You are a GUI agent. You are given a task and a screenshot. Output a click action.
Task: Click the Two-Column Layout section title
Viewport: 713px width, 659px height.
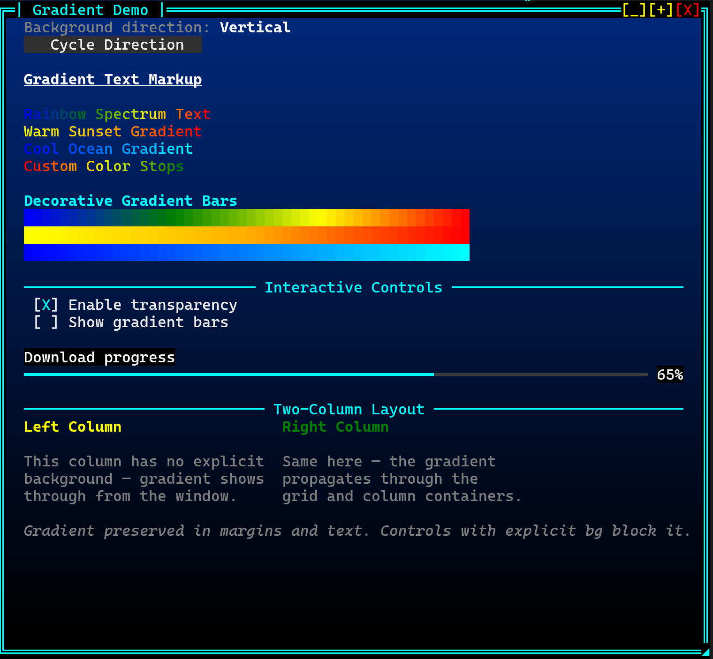click(349, 409)
